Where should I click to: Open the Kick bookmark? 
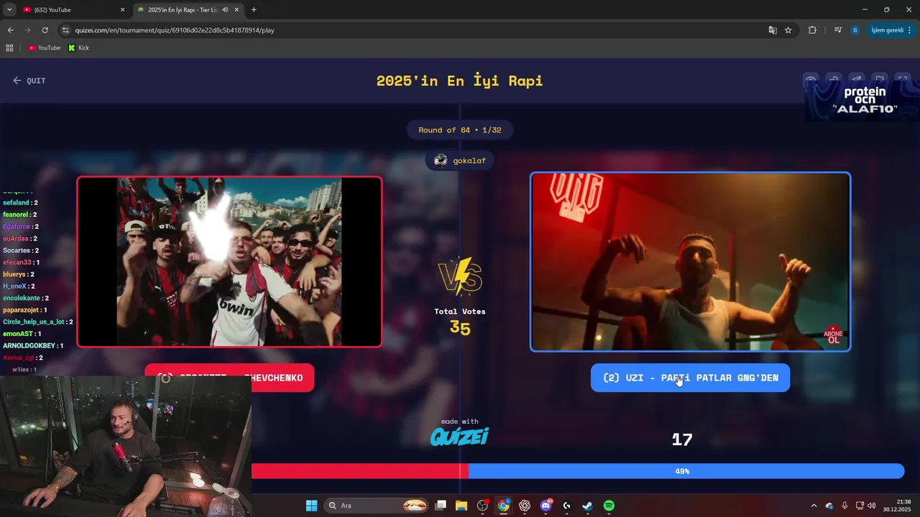point(78,47)
